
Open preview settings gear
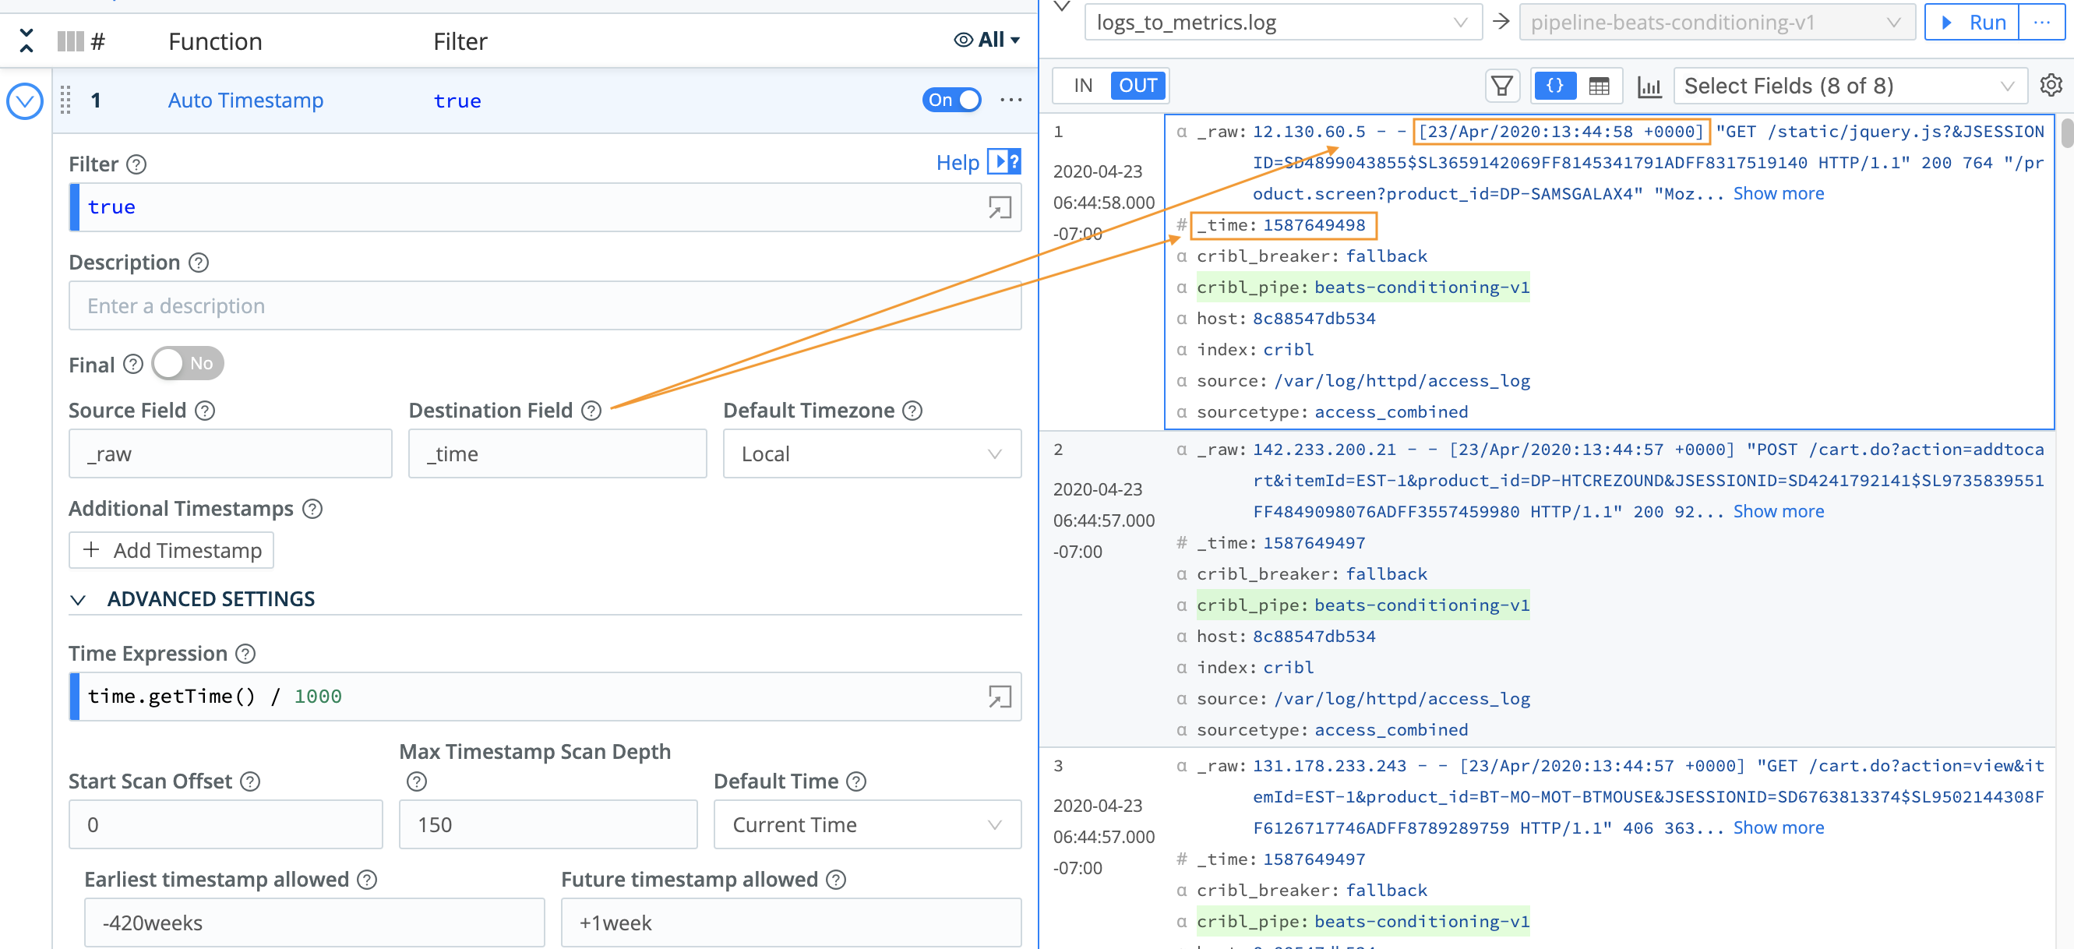click(2050, 86)
